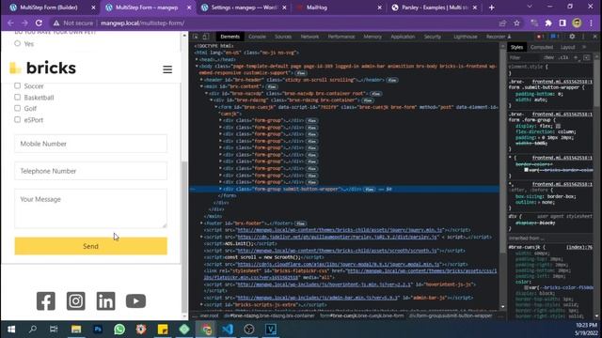Expand the head element node

click(197, 59)
